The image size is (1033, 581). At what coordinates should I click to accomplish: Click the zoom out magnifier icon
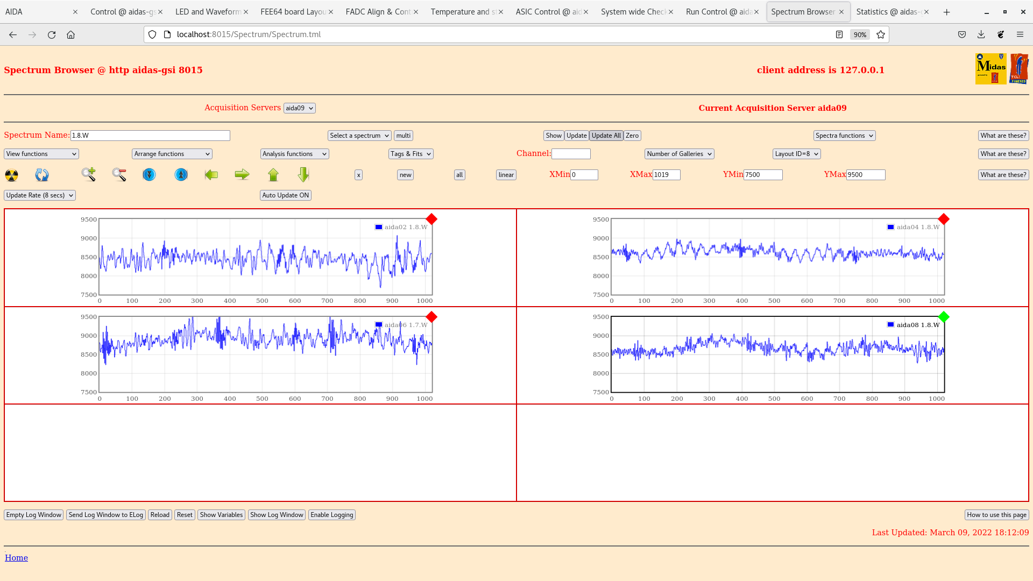pyautogui.click(x=119, y=174)
